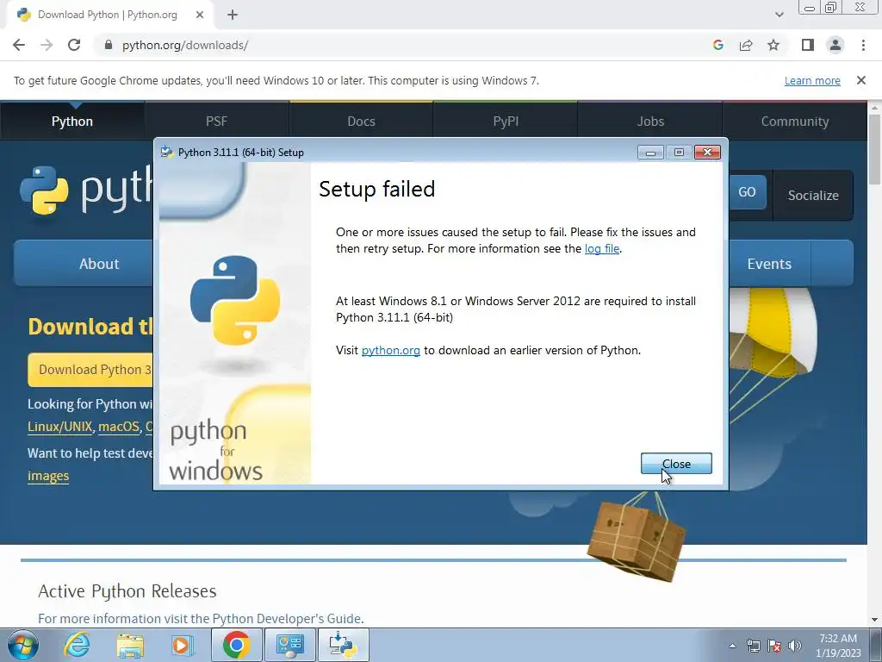This screenshot has height=662, width=882.
Task: Open a new Chrome tab
Action: pos(233,16)
